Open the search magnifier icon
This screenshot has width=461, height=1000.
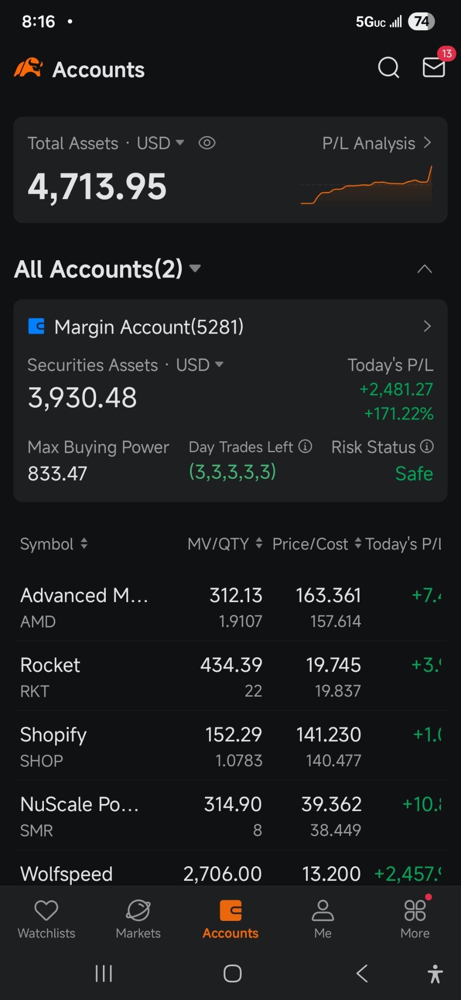(x=388, y=68)
